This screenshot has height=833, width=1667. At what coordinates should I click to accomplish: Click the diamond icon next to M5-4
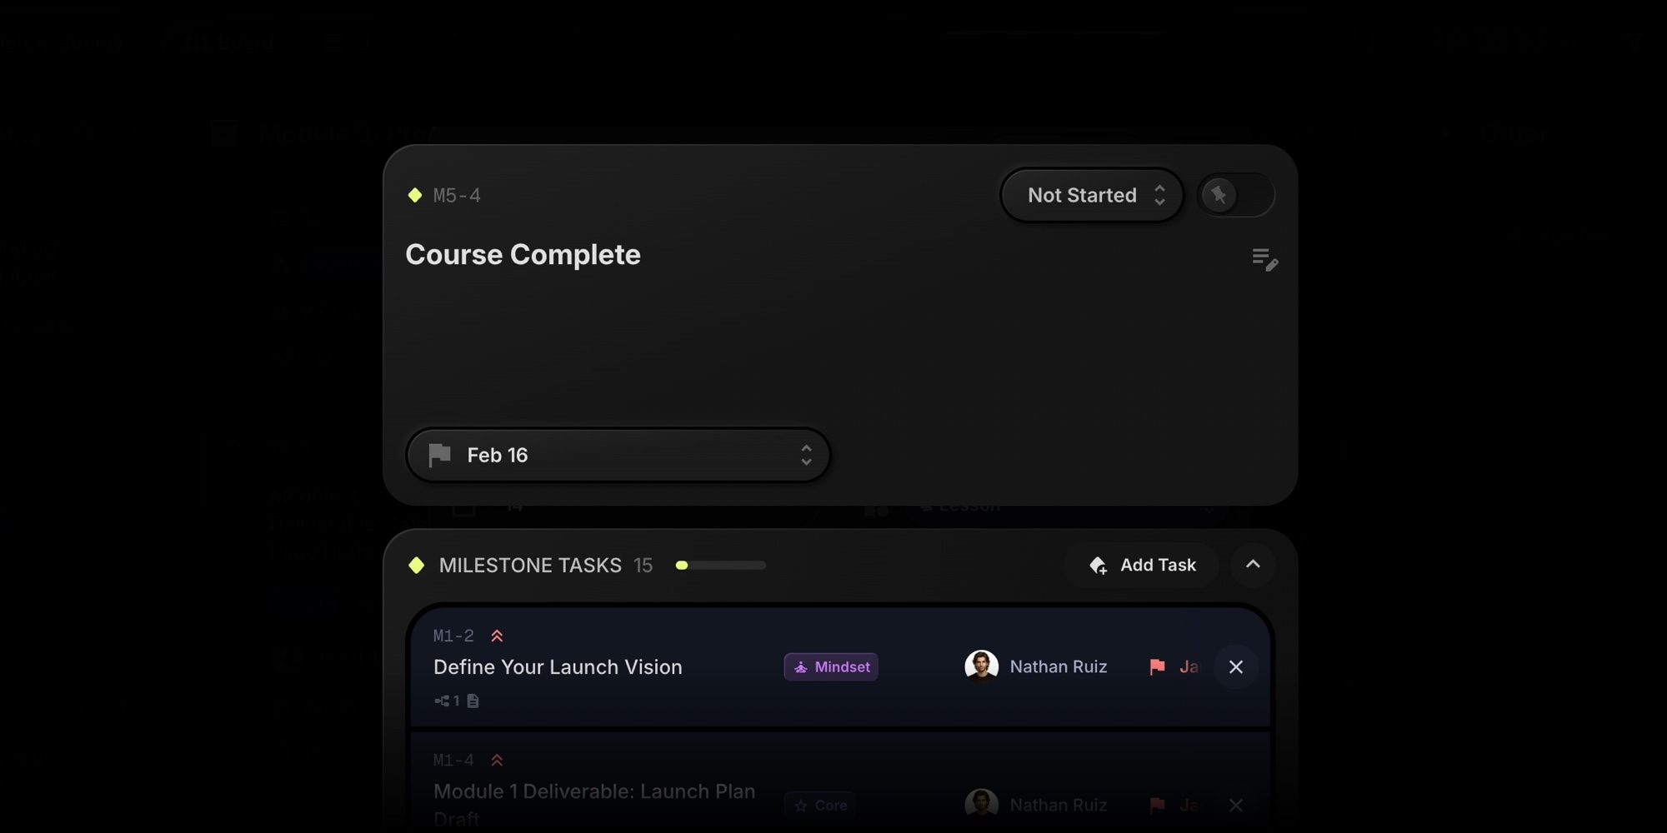point(414,194)
